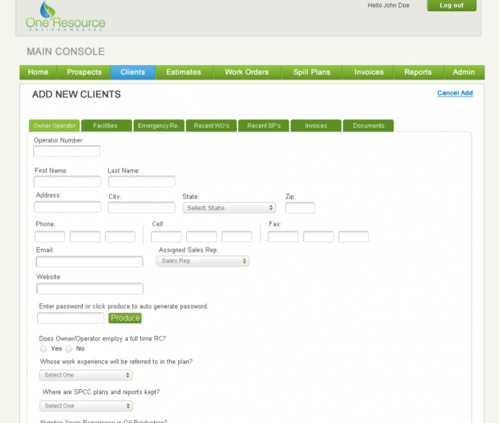The width and height of the screenshot is (499, 423).
Task: Open the State dropdown
Action: [229, 208]
